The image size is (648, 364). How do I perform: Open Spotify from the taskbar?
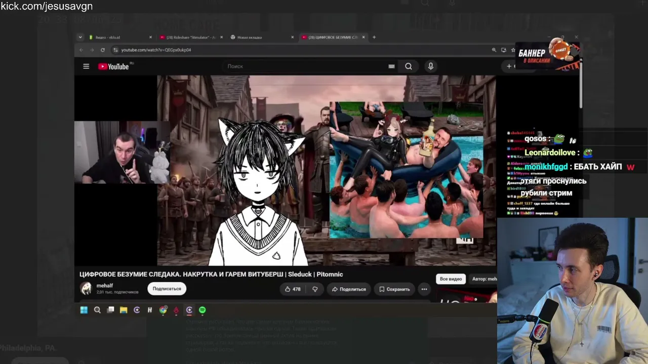202,310
